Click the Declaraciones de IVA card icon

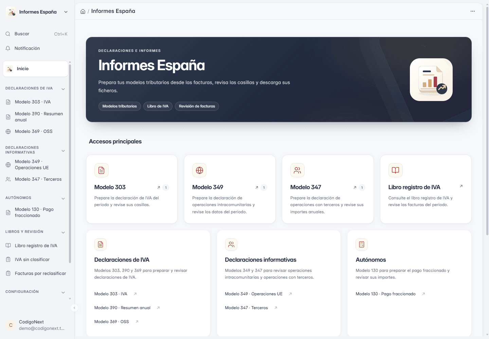(101, 244)
